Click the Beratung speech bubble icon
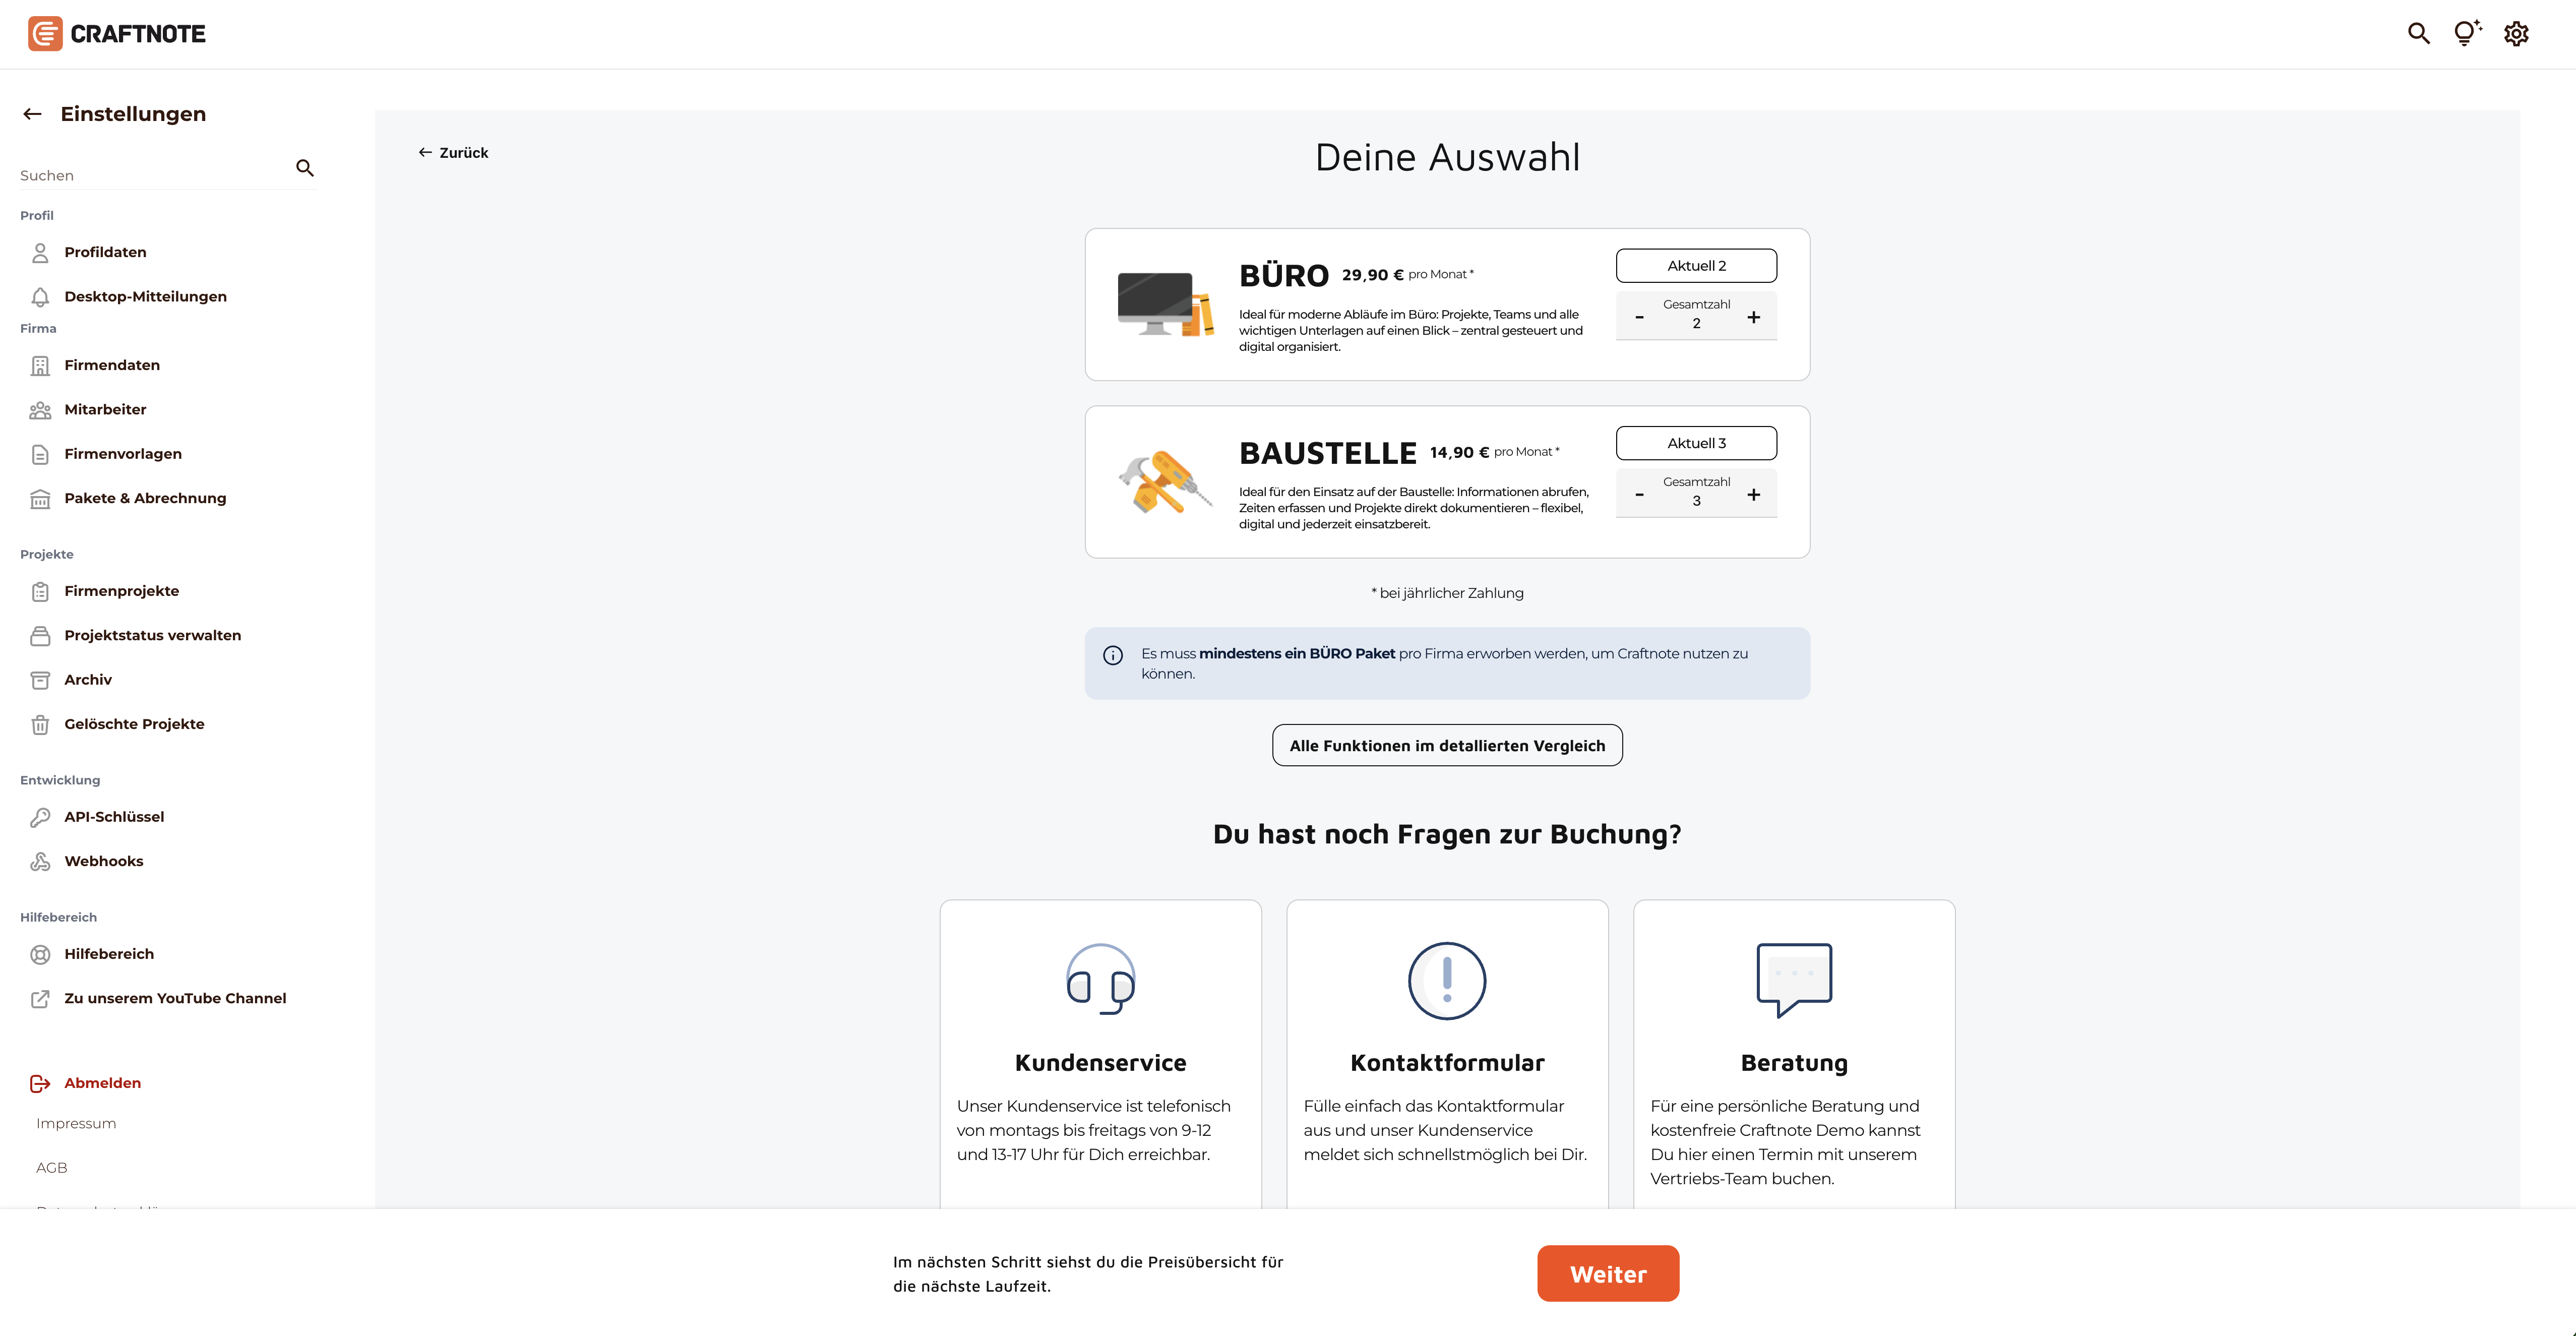This screenshot has height=1336, width=2576. (1794, 980)
